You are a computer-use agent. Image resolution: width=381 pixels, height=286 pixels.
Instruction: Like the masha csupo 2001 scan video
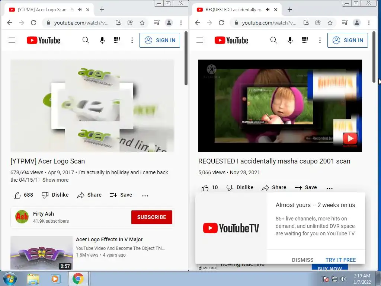coord(210,188)
